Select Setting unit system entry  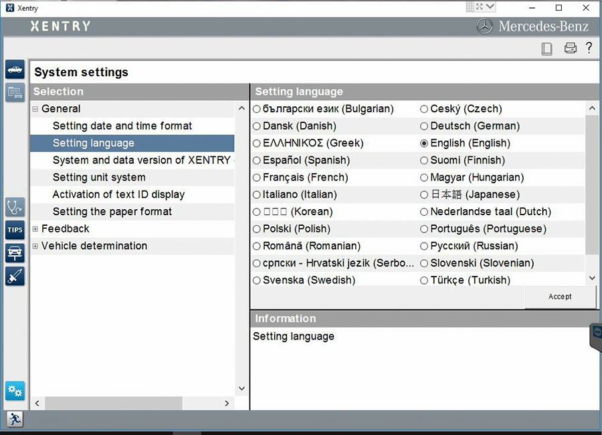[99, 178]
